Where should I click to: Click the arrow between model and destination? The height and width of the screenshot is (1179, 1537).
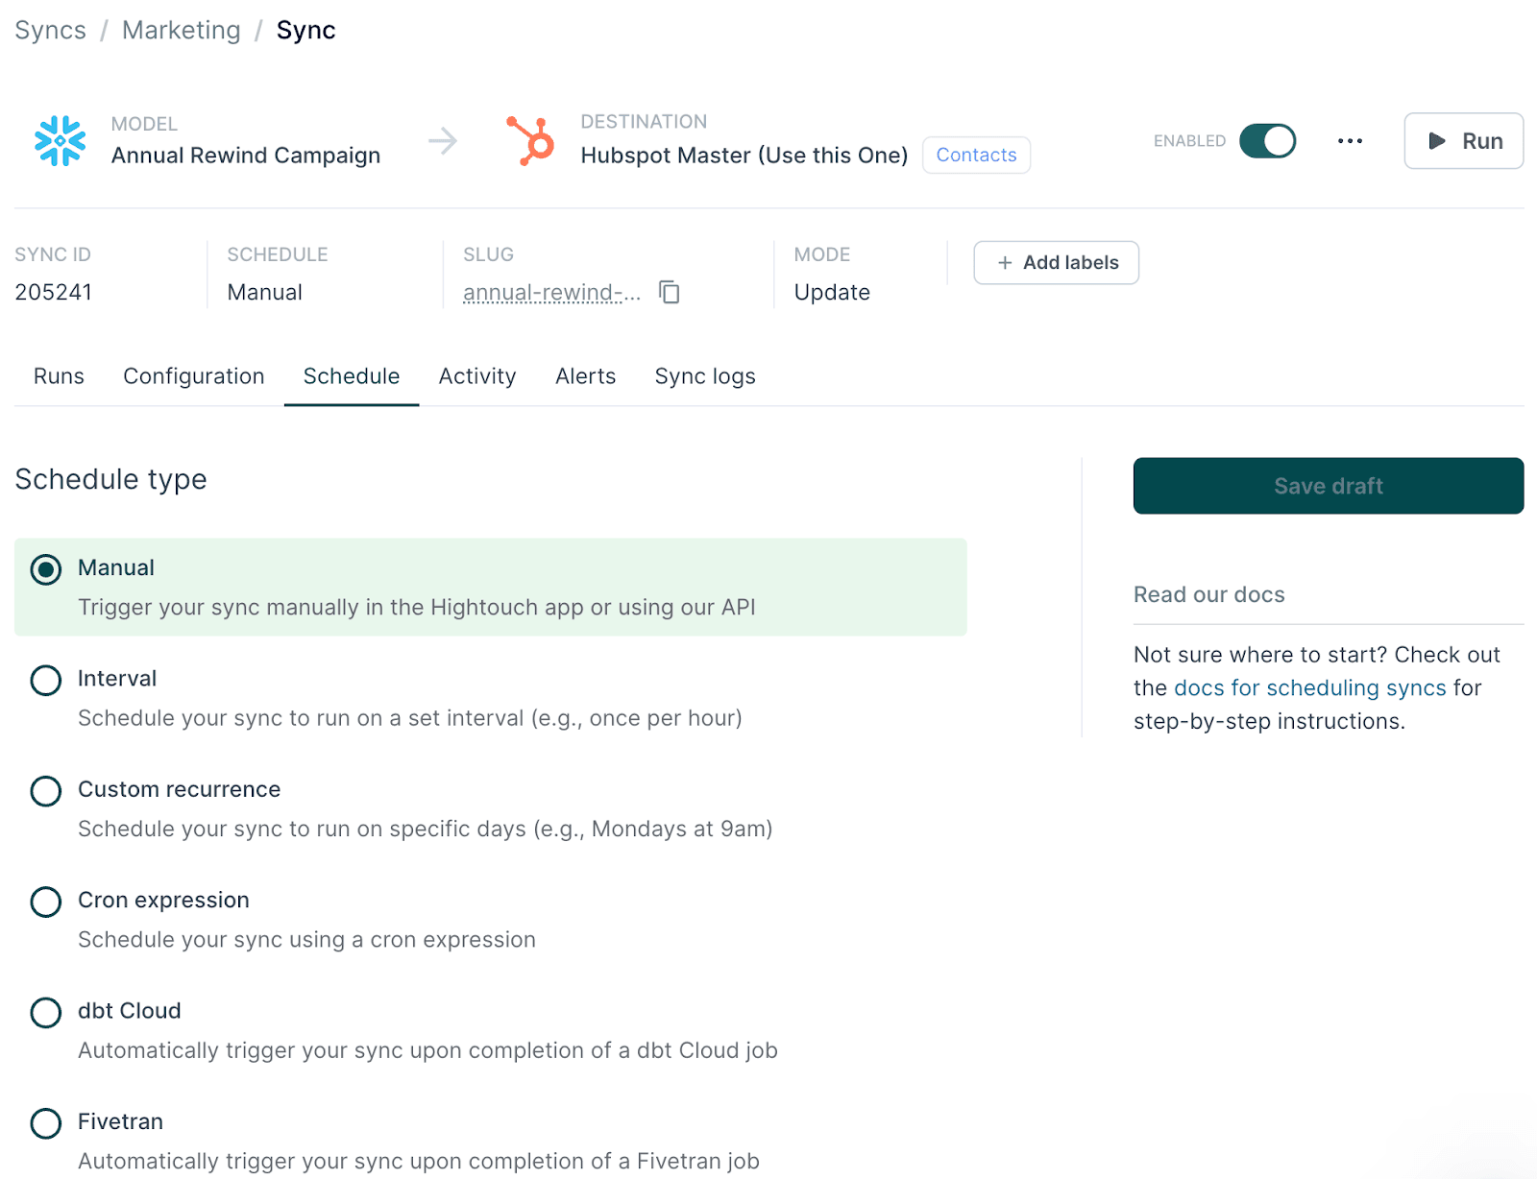[x=442, y=140]
